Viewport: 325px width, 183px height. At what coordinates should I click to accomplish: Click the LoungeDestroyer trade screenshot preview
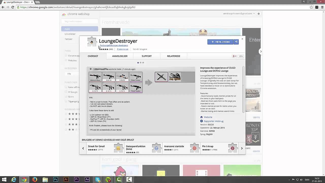141,101
